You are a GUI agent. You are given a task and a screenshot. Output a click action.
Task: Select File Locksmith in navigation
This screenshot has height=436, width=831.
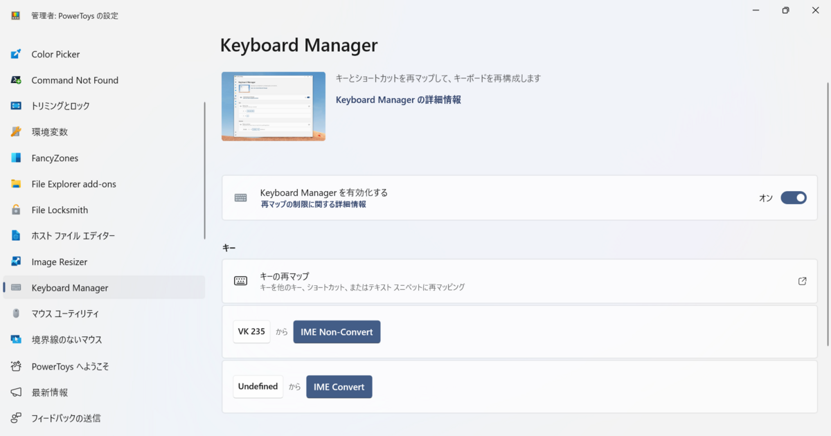[x=104, y=210]
